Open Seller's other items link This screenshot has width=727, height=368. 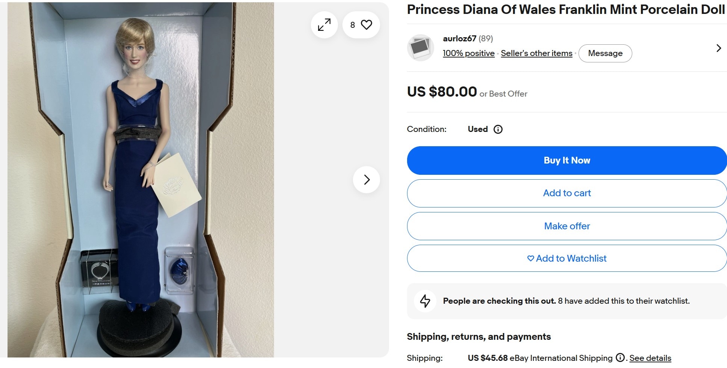pos(536,53)
